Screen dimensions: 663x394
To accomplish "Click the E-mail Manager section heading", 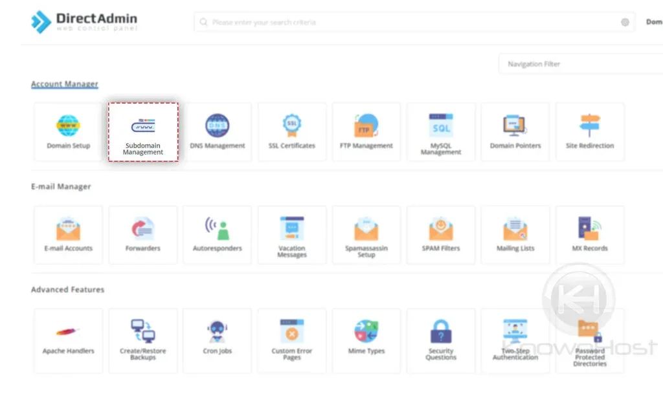I will [x=61, y=187].
